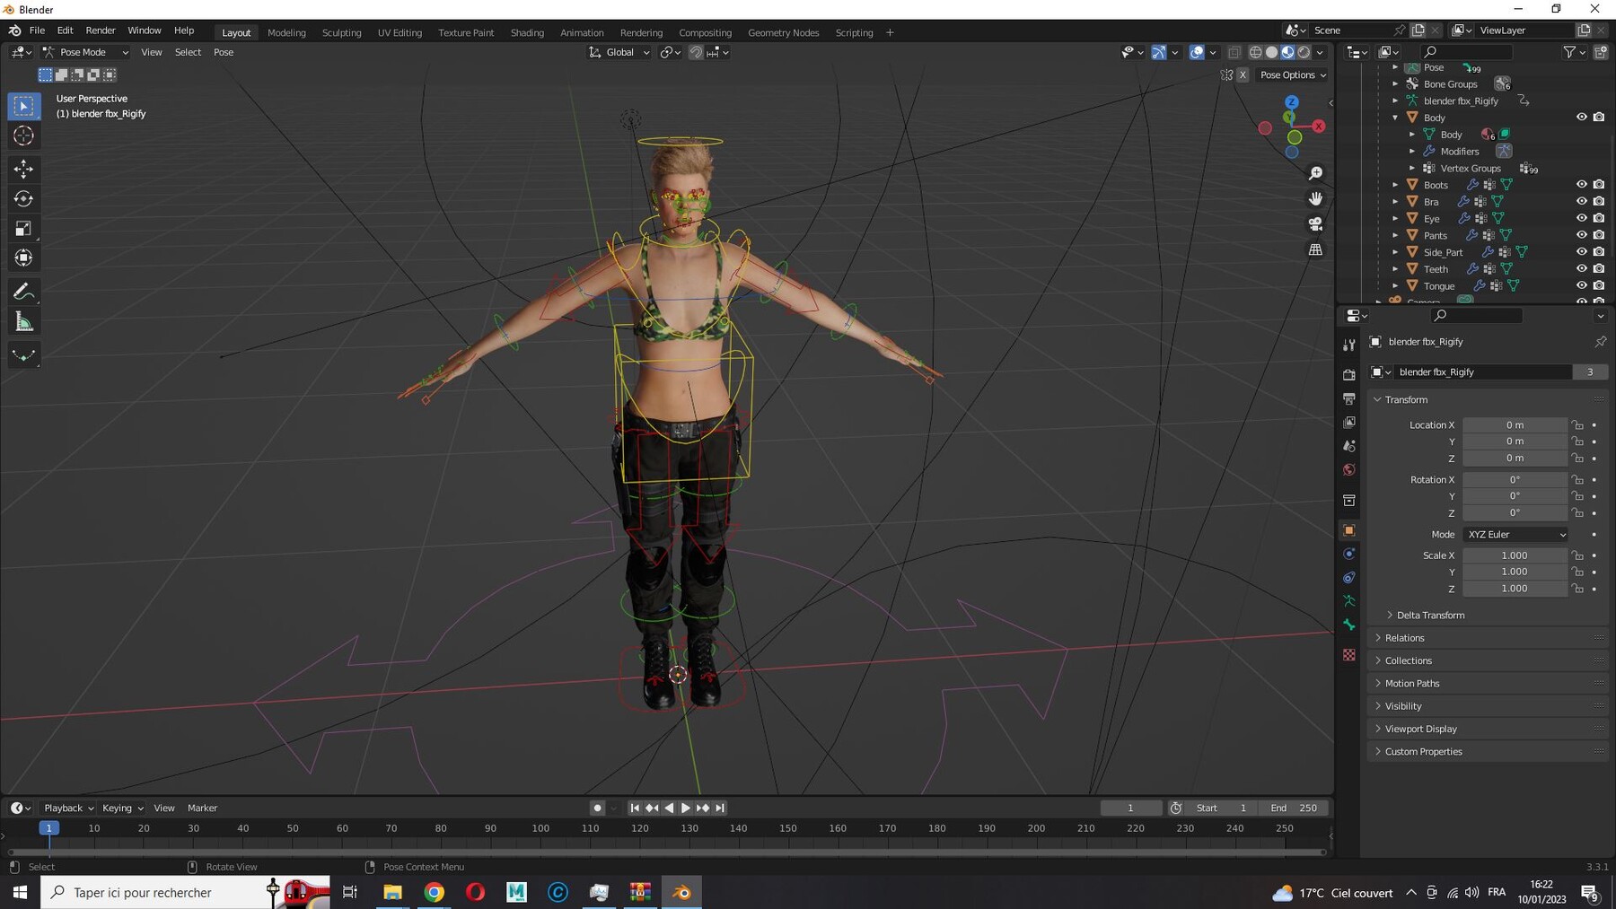
Task: Select the Measure tool
Action: (23, 322)
